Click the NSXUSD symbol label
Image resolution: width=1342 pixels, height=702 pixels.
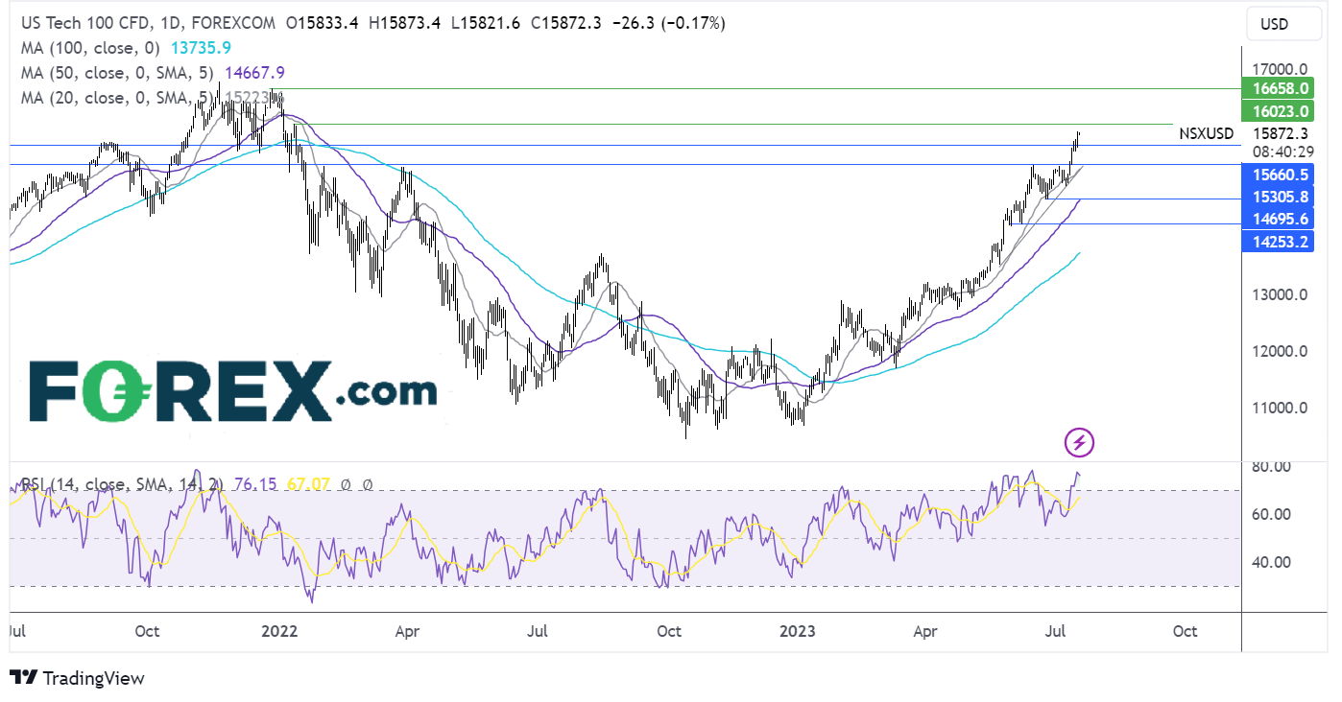click(1206, 134)
